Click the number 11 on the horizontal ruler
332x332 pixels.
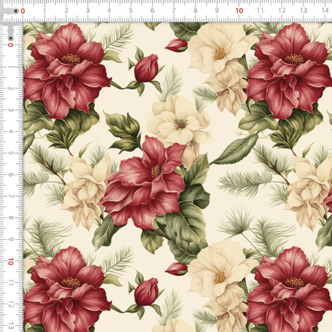pos(260,11)
